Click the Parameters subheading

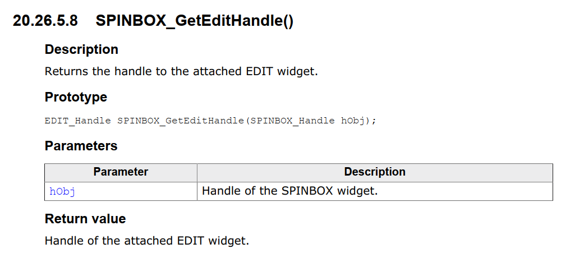pos(81,146)
